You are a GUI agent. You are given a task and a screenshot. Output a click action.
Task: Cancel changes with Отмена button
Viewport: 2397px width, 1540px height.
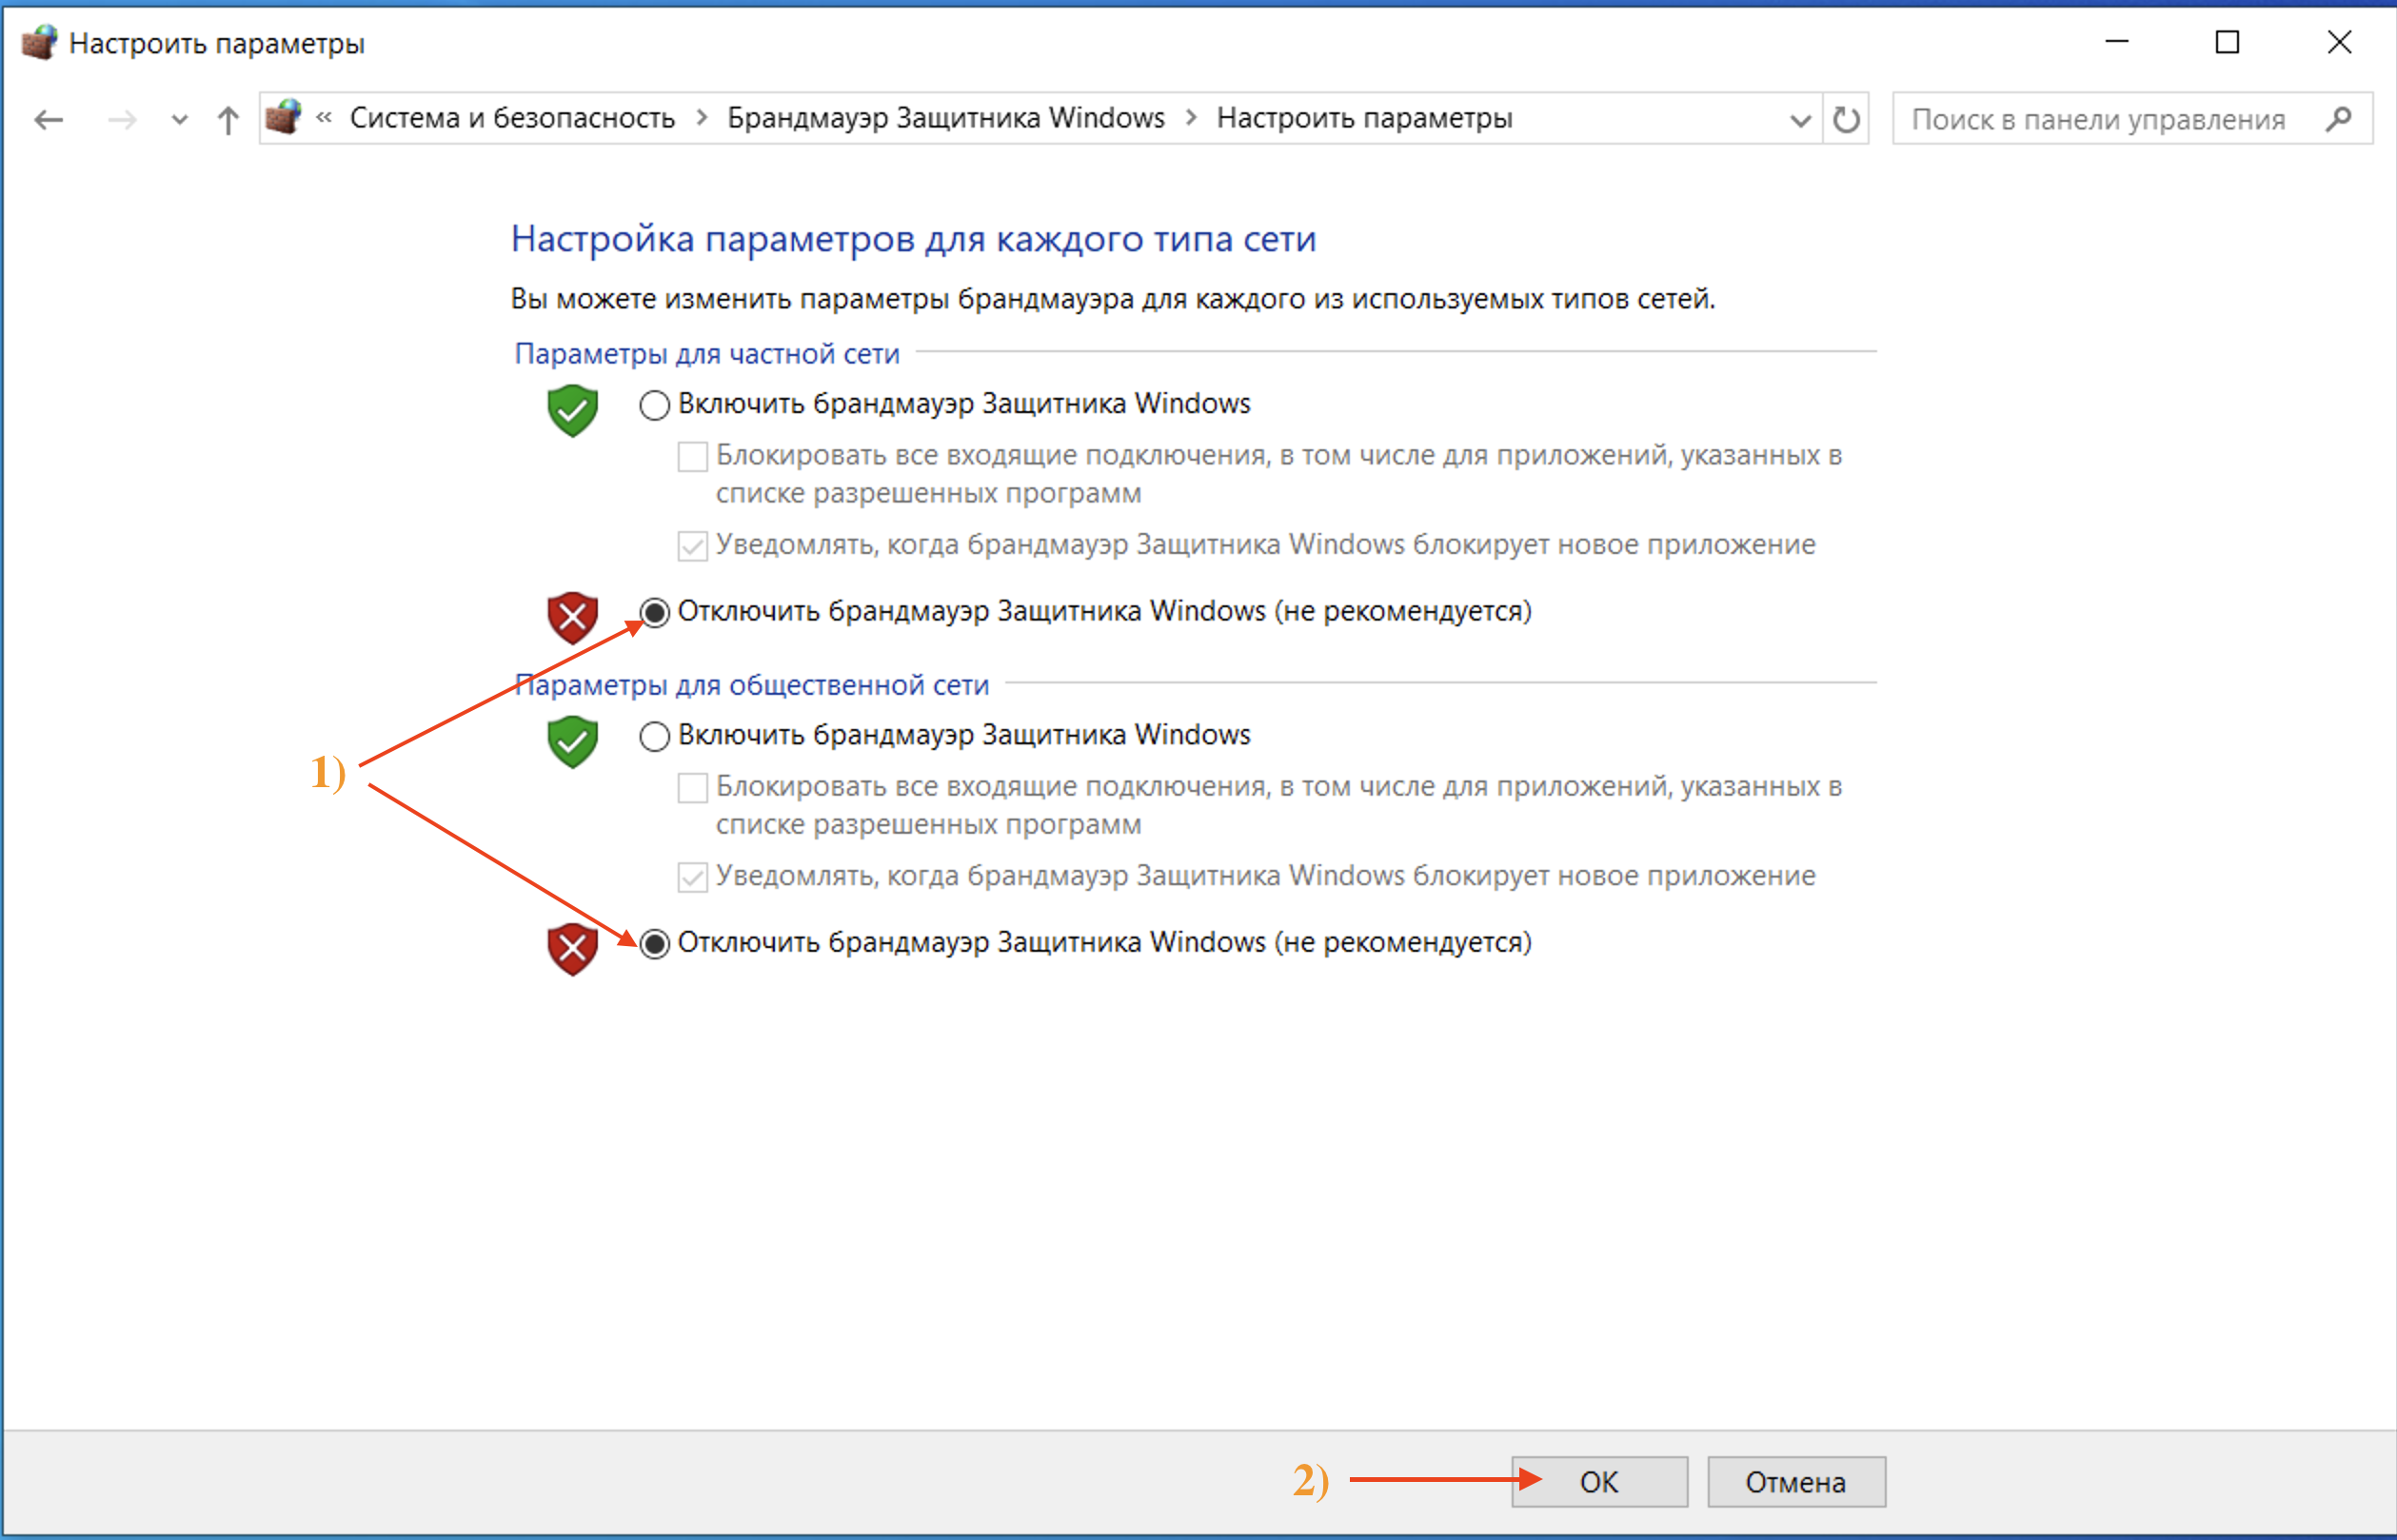pos(1796,1481)
